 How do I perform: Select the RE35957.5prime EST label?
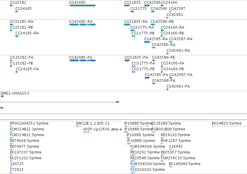point(175,152)
